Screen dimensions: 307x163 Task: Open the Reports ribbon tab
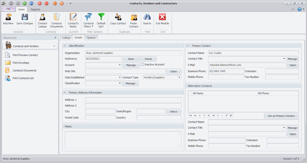35,9
